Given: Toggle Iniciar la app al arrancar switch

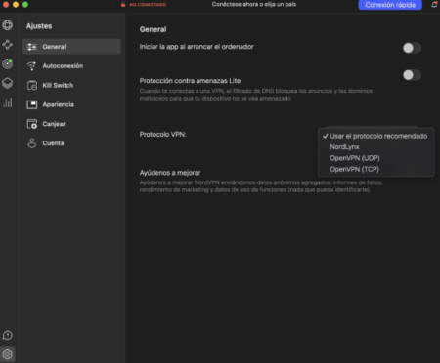Looking at the screenshot, I should 412,48.
